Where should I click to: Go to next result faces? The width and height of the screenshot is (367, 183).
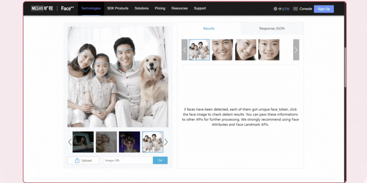[x=296, y=50]
